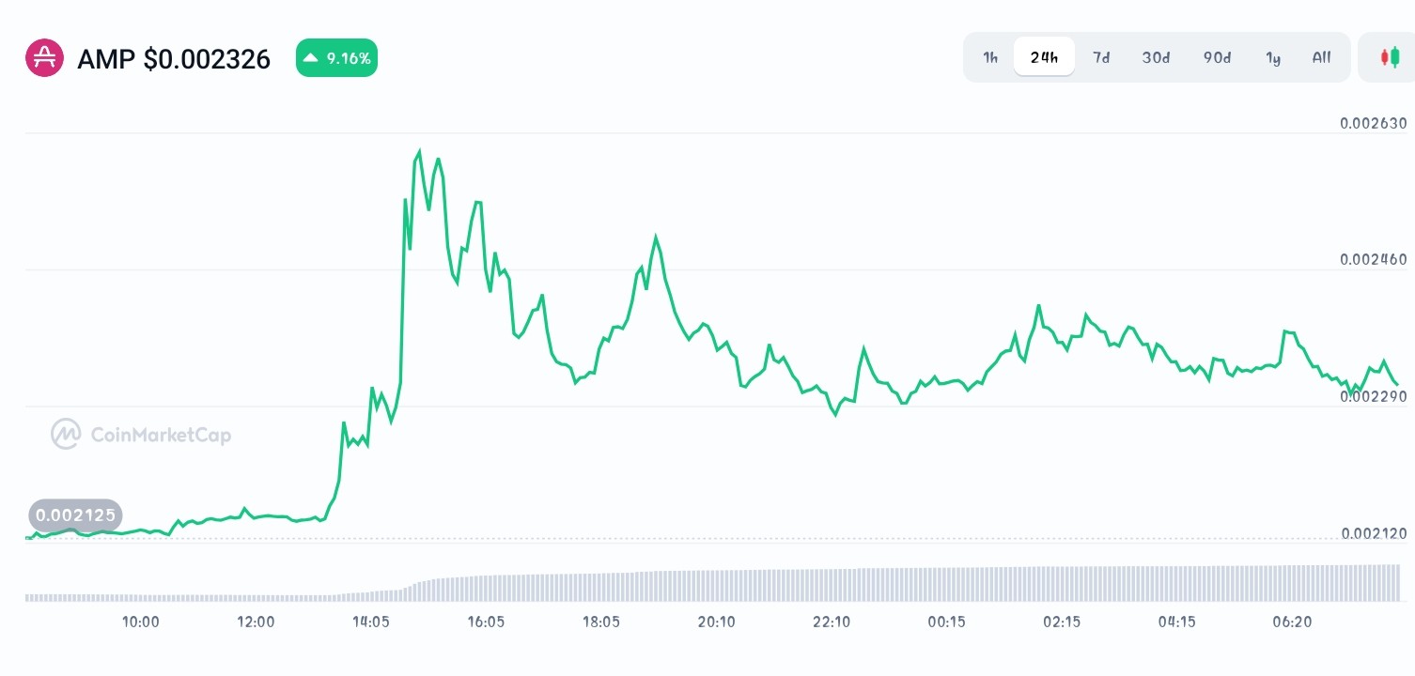
Task: Click the 0.002120 y-axis label
Action: pos(1374,533)
